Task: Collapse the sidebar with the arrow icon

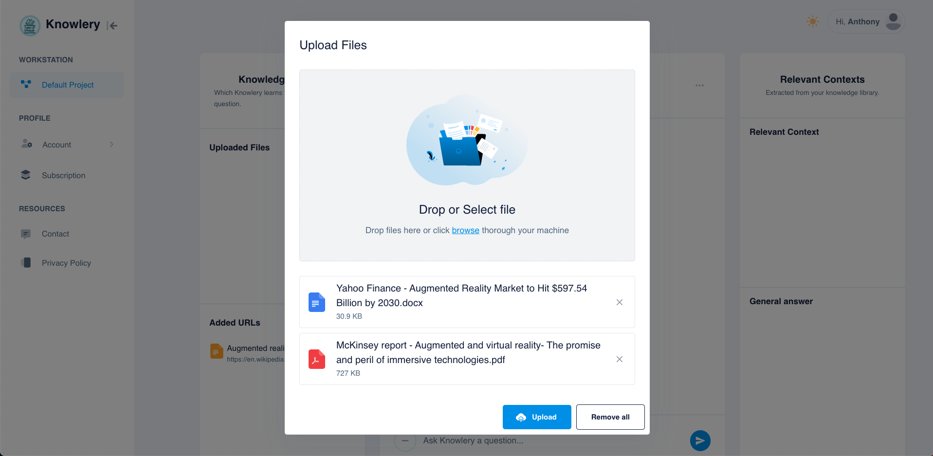Action: (112, 26)
